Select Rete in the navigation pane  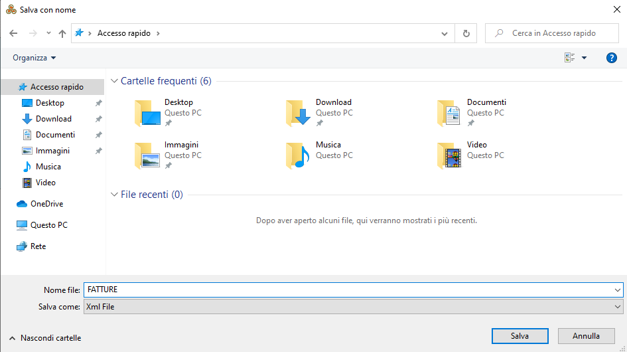[38, 246]
